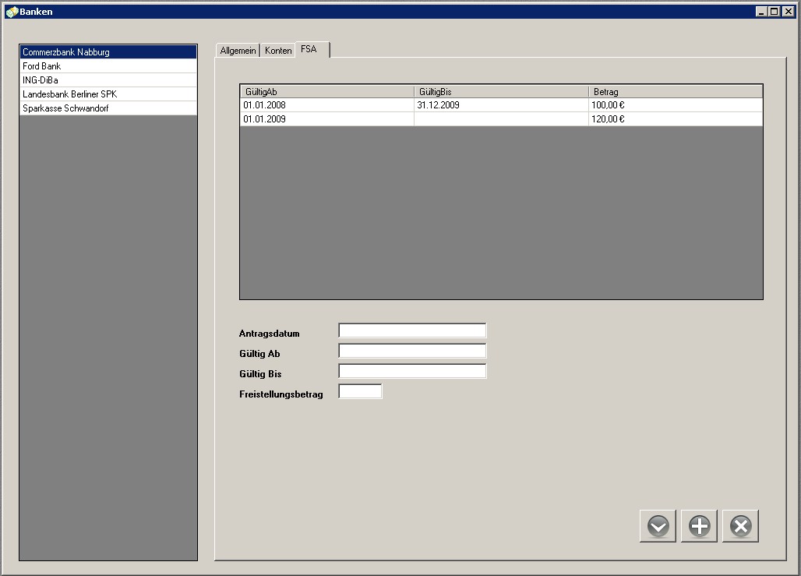Click the 120,00 € amount cell
This screenshot has height=576, width=801.
coord(676,119)
